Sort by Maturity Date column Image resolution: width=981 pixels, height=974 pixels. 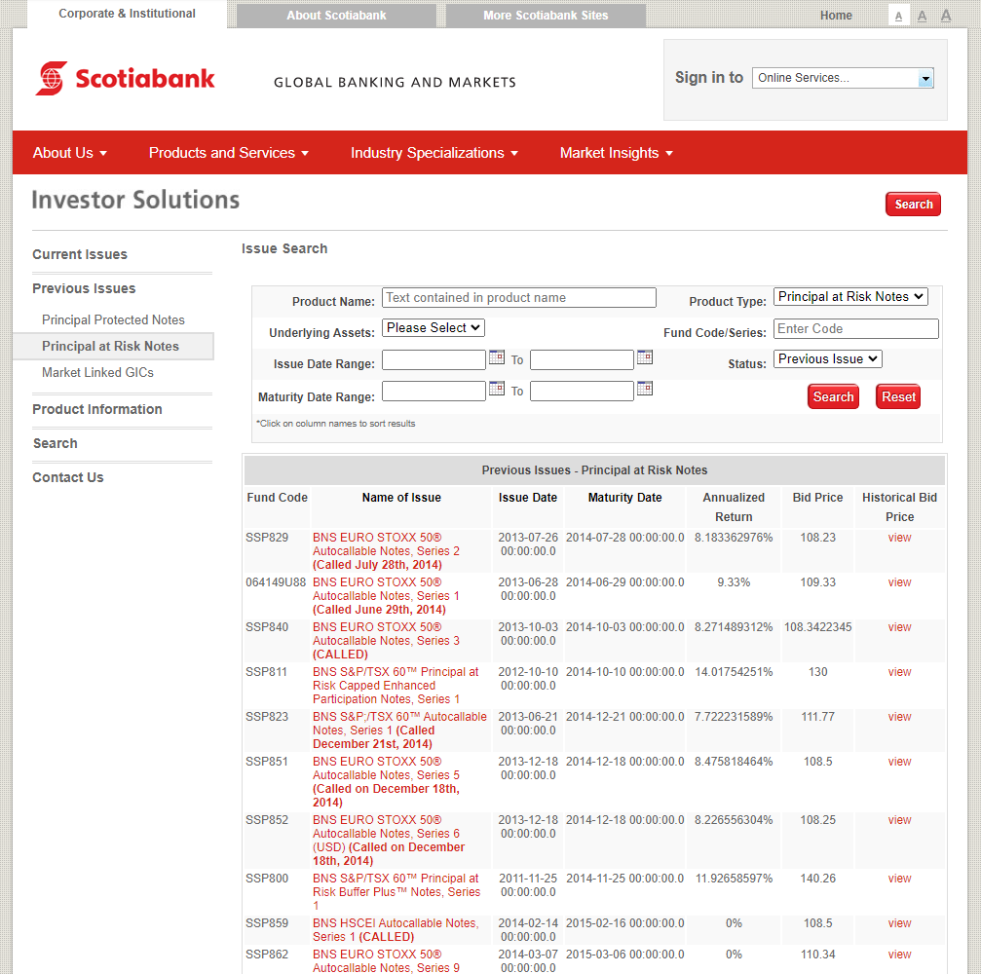[x=624, y=498]
